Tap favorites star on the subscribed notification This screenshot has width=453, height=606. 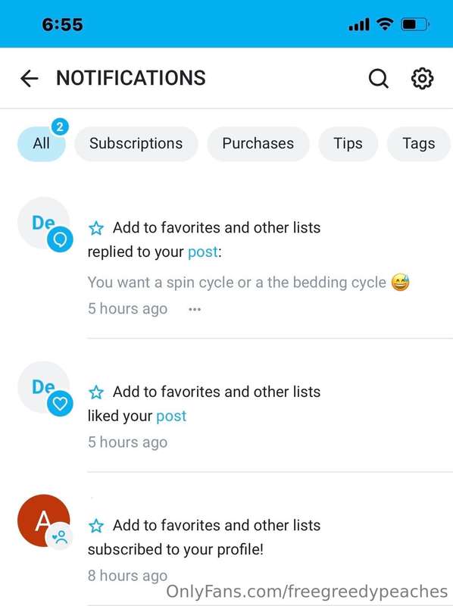(96, 526)
